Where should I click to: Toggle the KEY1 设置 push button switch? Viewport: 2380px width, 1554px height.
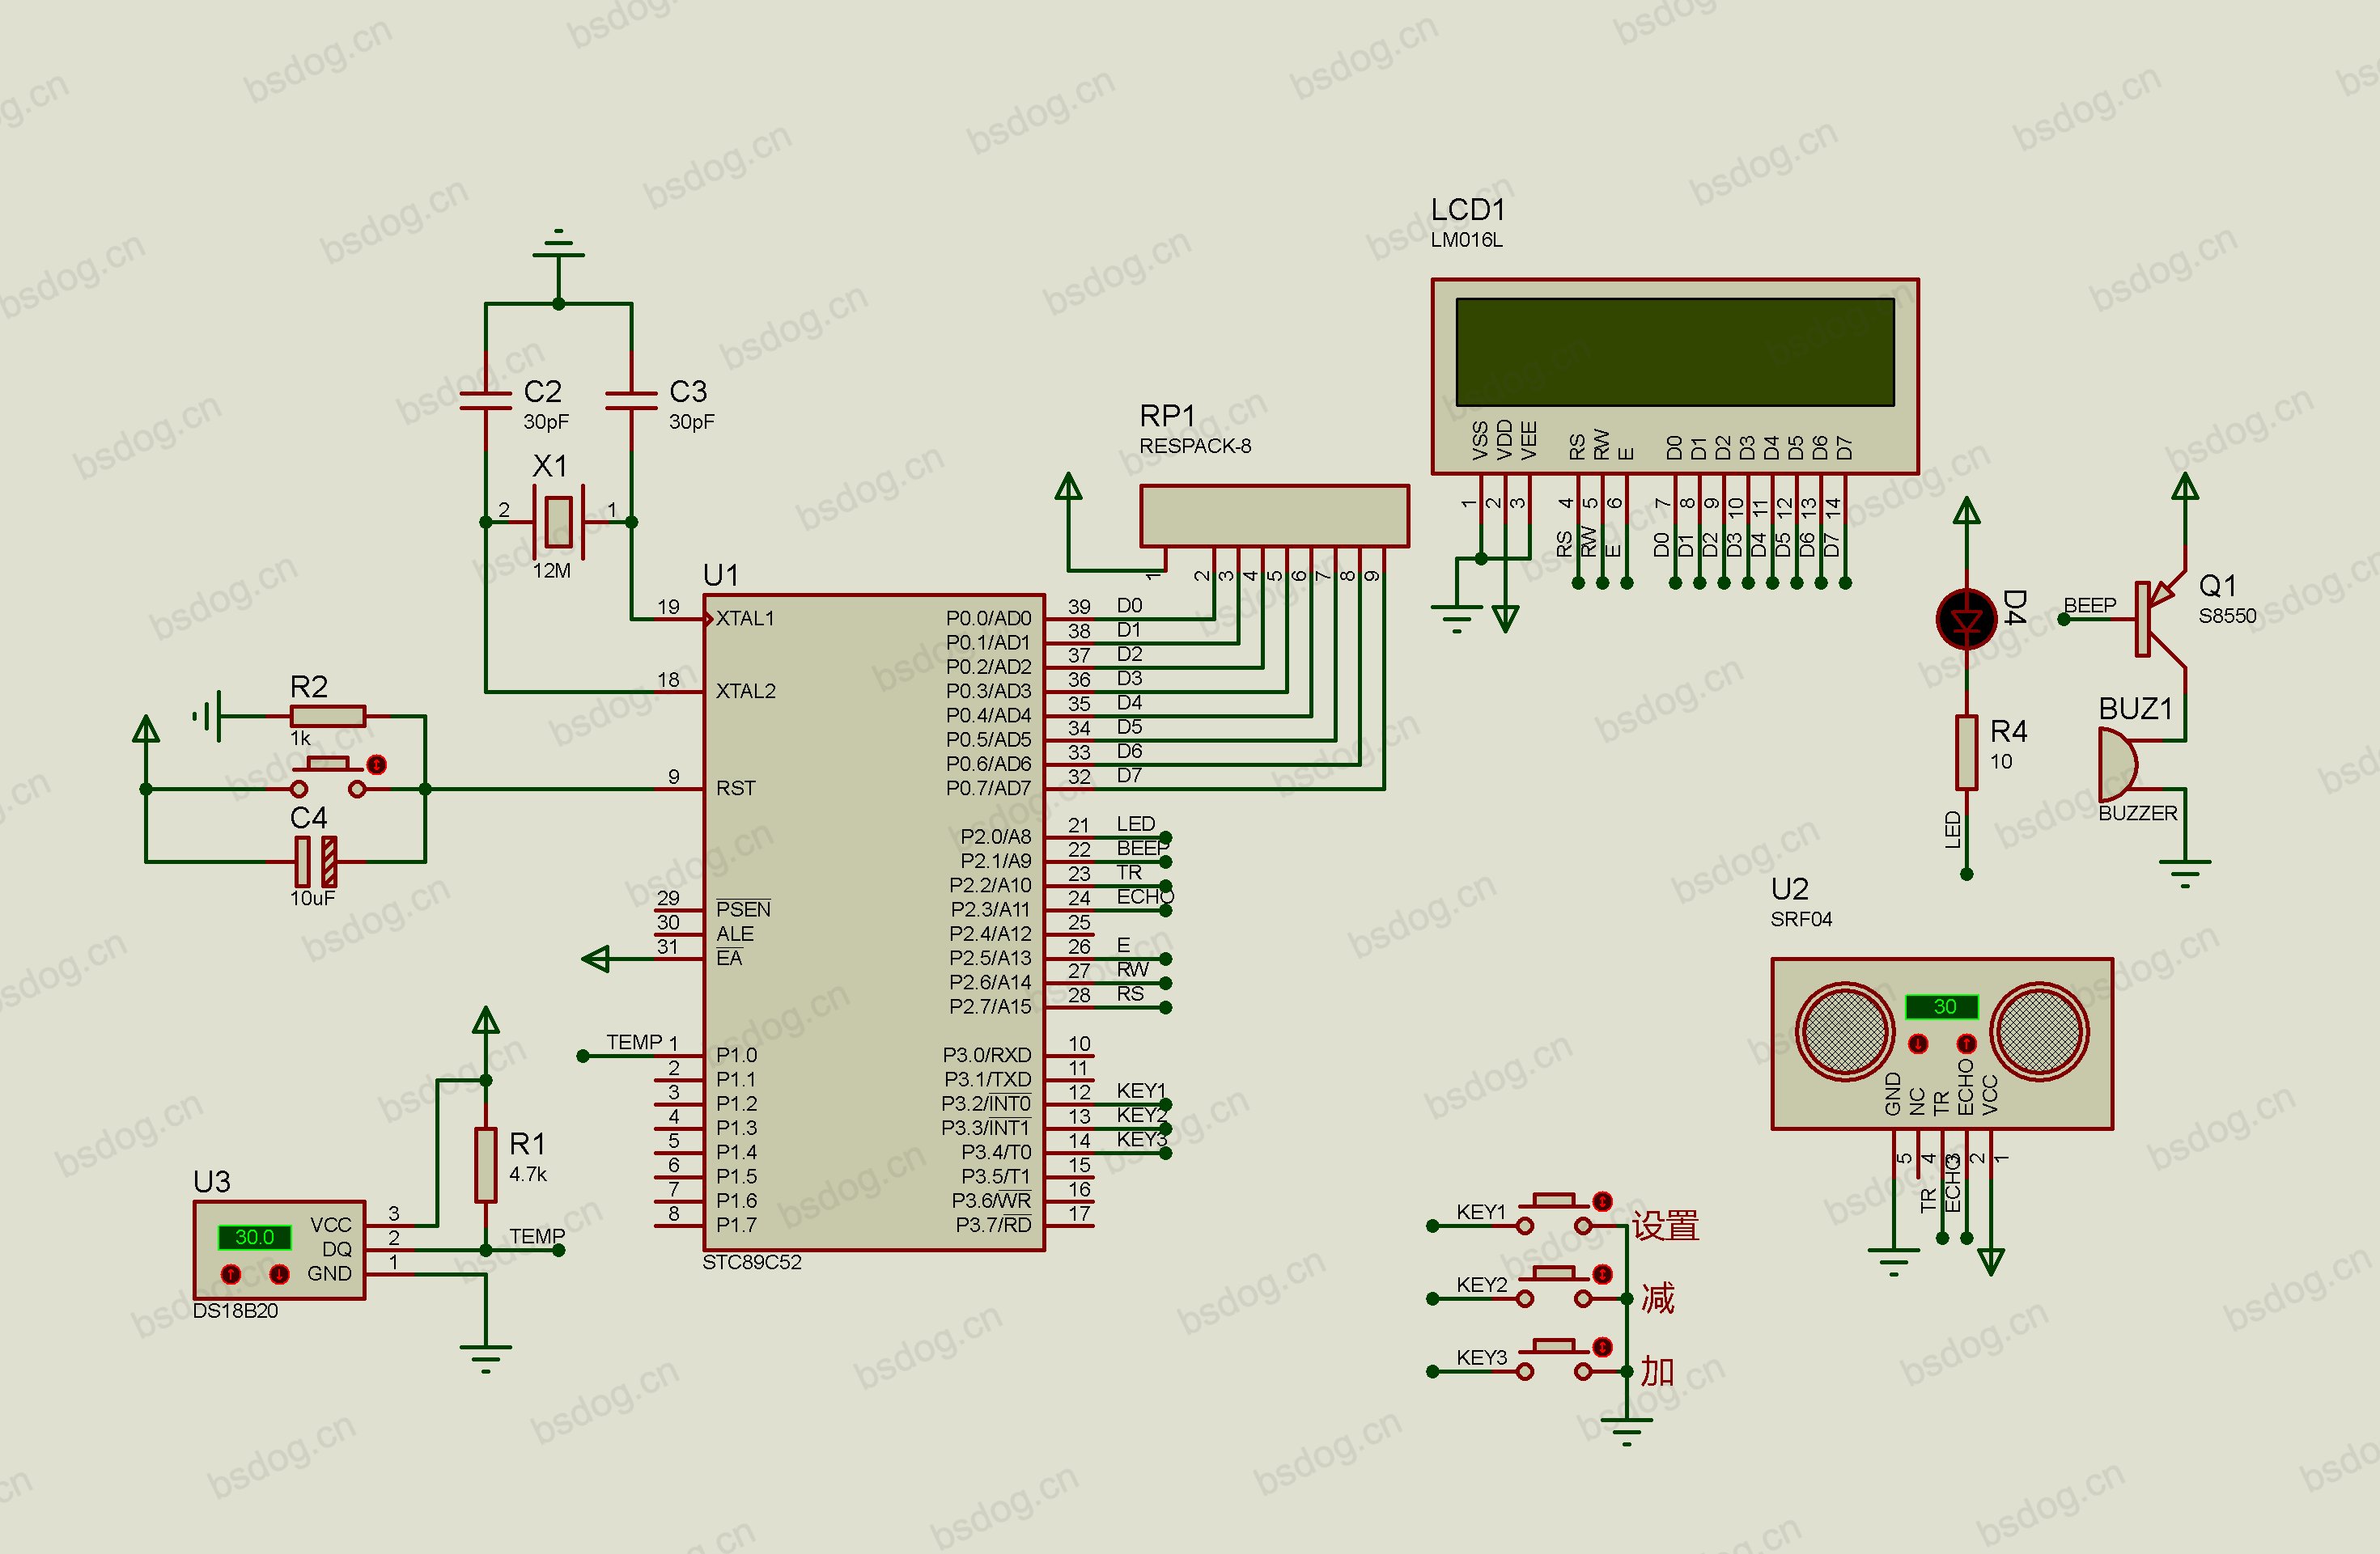(x=1554, y=1213)
